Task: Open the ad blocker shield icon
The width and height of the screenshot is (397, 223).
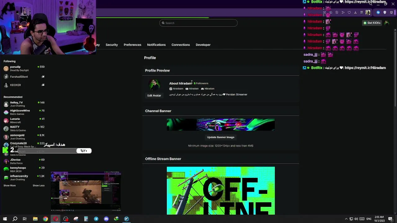Action: pos(337,12)
